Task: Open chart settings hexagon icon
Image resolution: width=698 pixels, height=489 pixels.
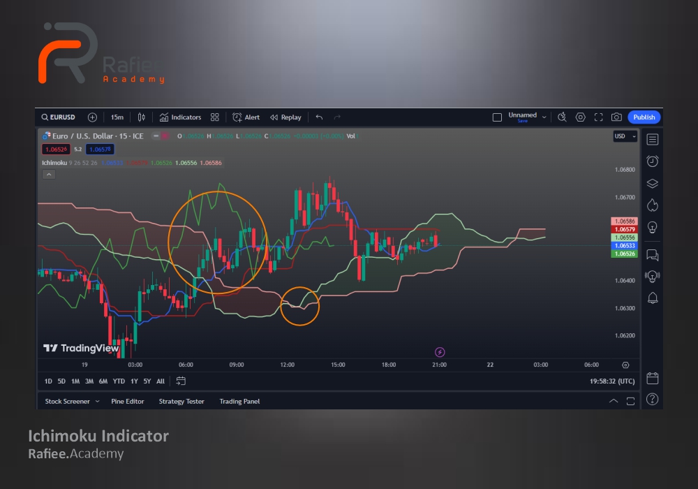Action: tap(581, 117)
